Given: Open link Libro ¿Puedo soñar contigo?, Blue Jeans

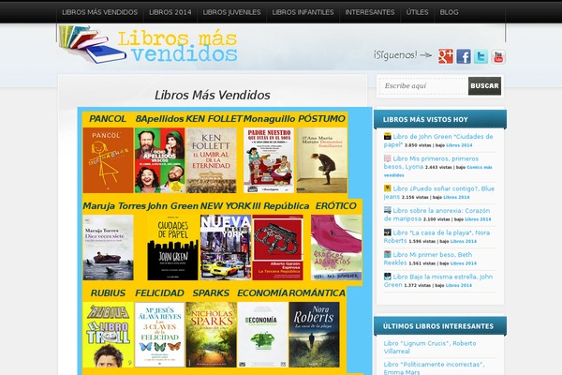Looking at the screenshot, I should click(x=439, y=193).
